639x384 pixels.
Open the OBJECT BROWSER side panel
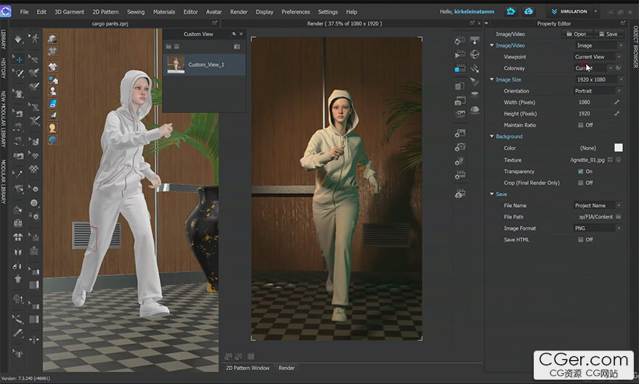coord(635,46)
